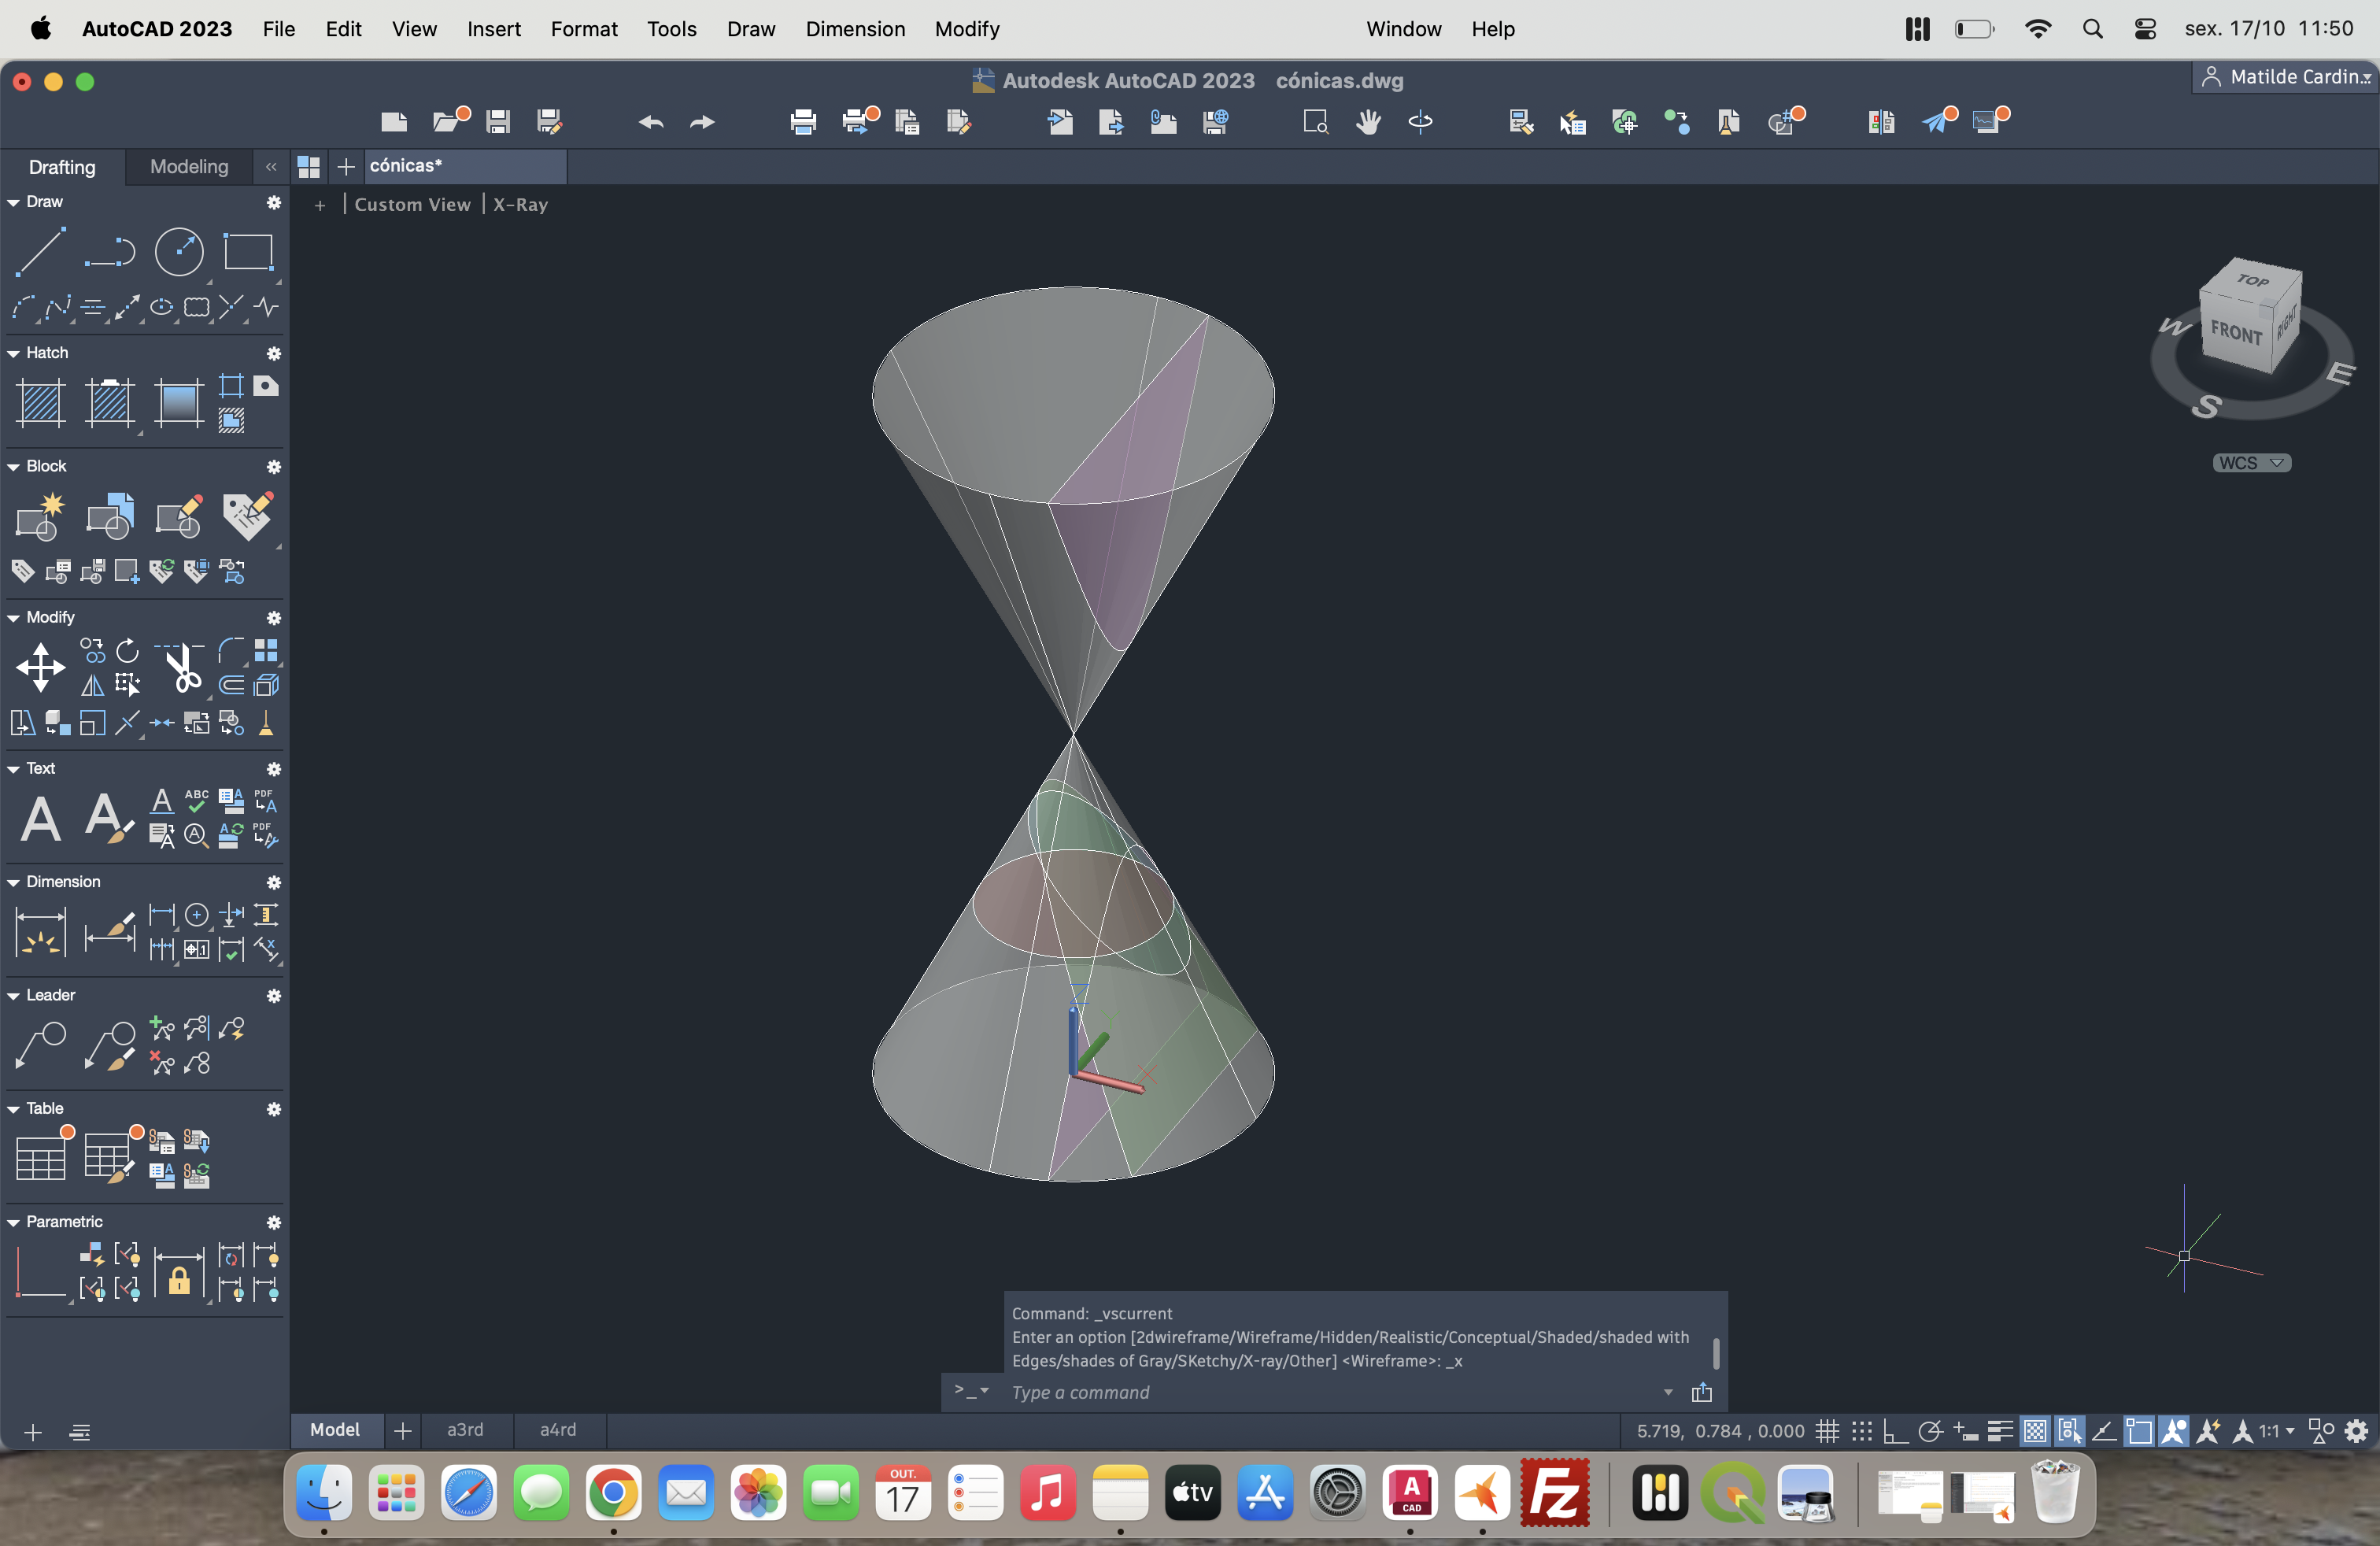This screenshot has height=1546, width=2380.
Task: Toggle Ortho mode in status bar
Action: (x=1894, y=1431)
